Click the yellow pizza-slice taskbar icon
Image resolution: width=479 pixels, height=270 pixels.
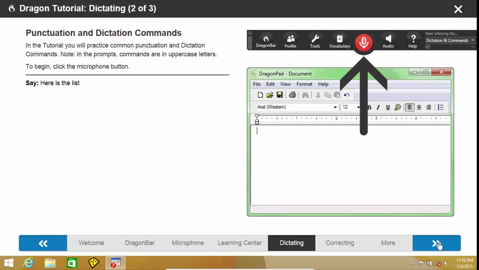[93, 263]
